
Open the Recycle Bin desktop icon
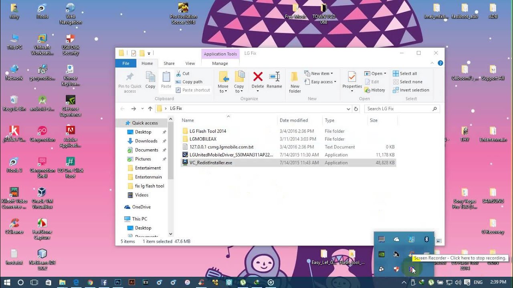(14, 103)
